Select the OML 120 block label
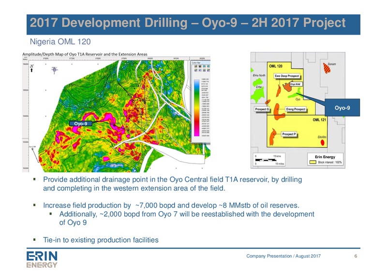 coord(275,66)
